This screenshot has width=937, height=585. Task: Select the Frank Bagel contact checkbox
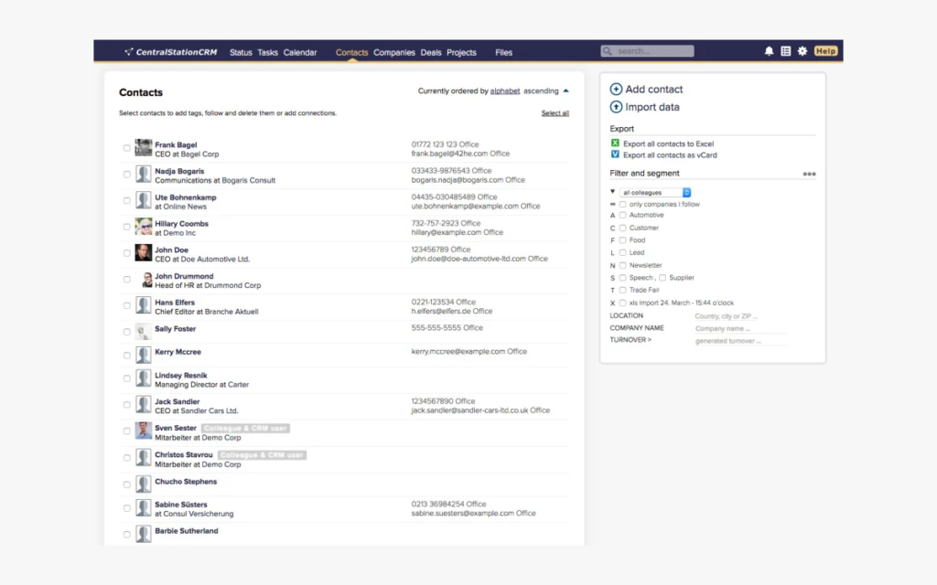coord(126,148)
